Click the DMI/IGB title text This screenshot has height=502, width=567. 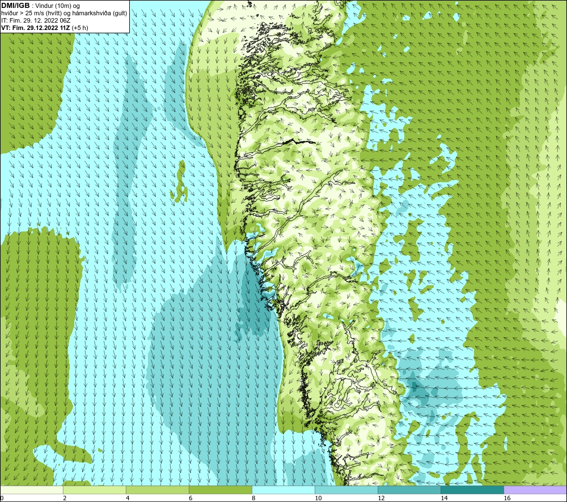[x=15, y=6]
